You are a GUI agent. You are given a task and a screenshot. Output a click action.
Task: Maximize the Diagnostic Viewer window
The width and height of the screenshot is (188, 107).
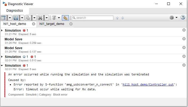pos(169,4)
